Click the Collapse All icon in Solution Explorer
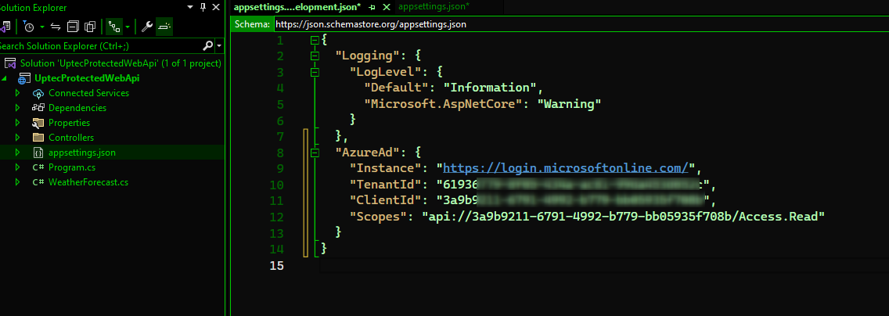This screenshot has width=889, height=316. pyautogui.click(x=72, y=26)
